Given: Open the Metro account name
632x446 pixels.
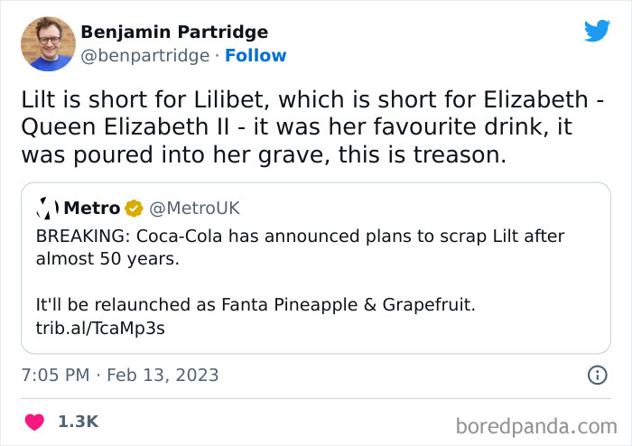Looking at the screenshot, I should pos(91,209).
